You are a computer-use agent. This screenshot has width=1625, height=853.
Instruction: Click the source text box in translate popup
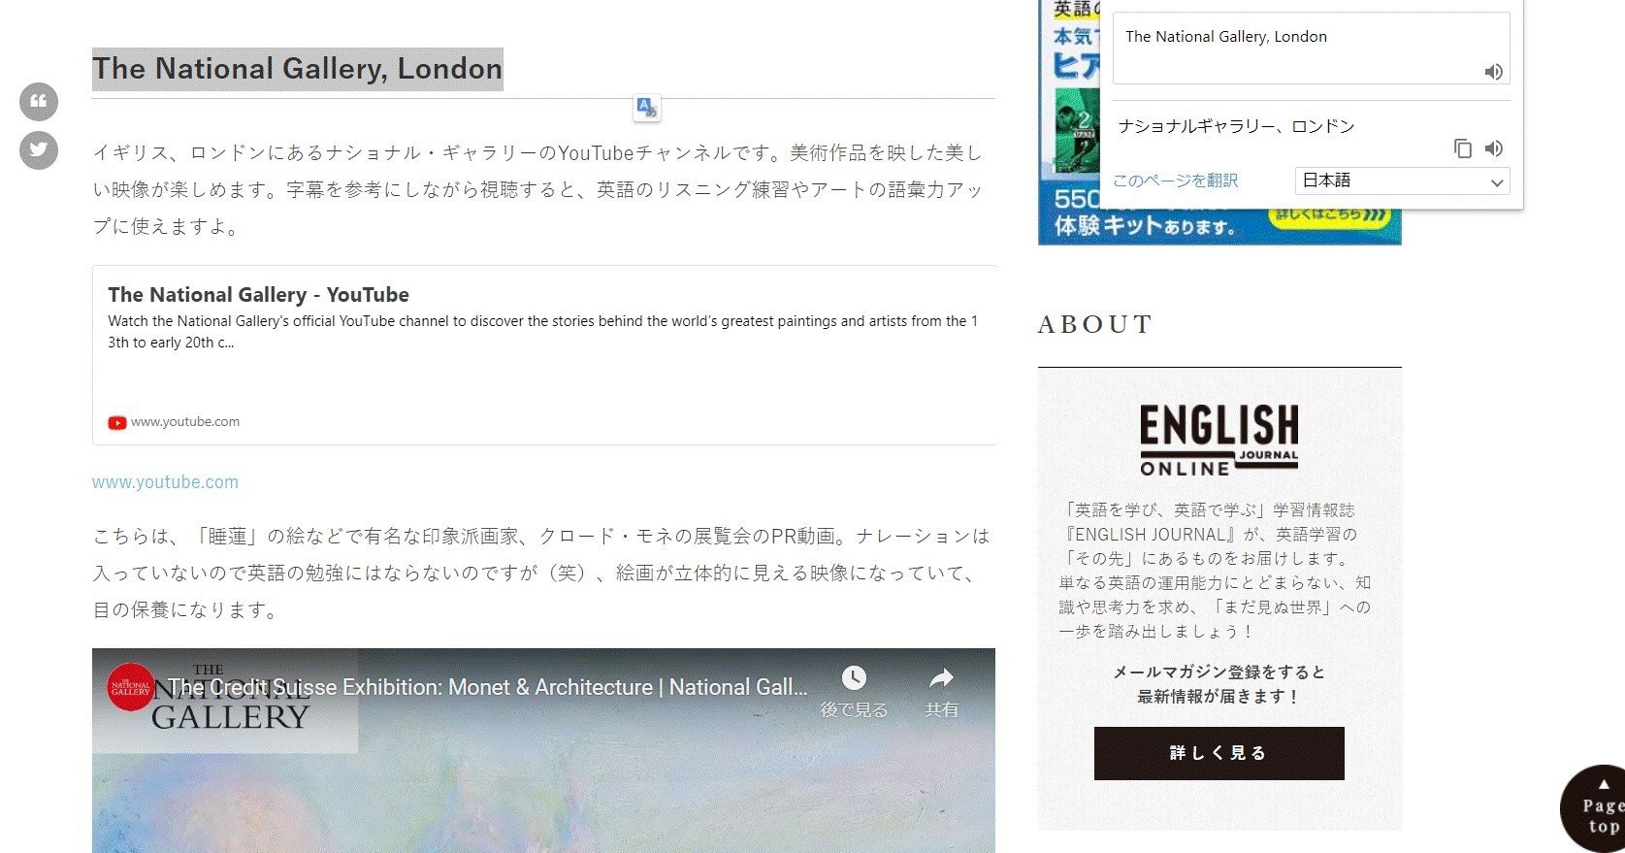click(x=1311, y=49)
